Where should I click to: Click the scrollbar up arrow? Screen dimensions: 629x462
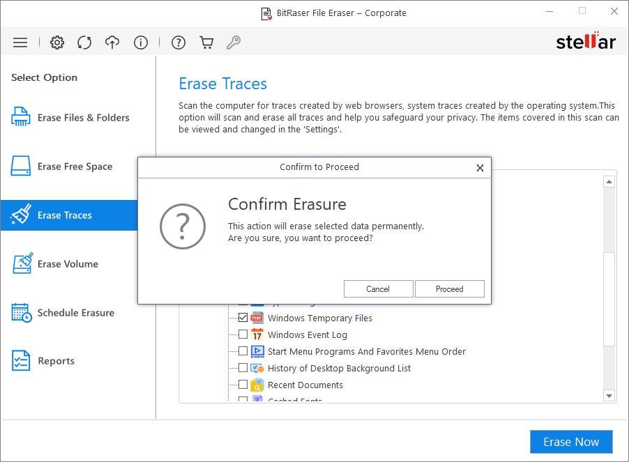coord(609,182)
